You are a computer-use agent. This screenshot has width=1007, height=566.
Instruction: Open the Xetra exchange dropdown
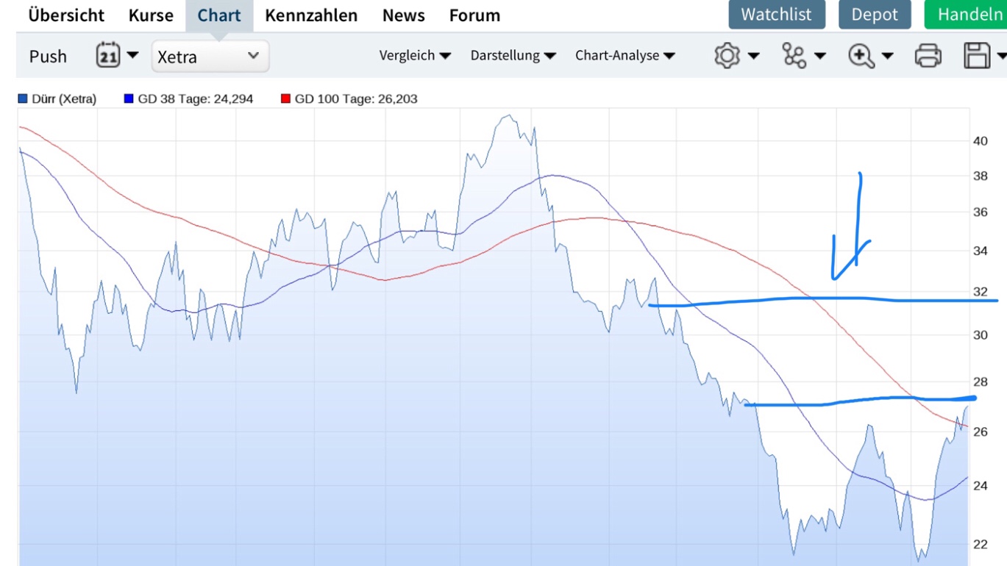(x=210, y=56)
